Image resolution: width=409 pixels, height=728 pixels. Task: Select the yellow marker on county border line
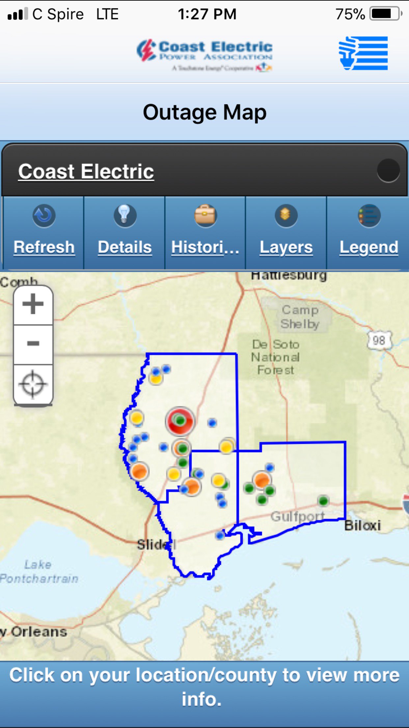click(227, 447)
